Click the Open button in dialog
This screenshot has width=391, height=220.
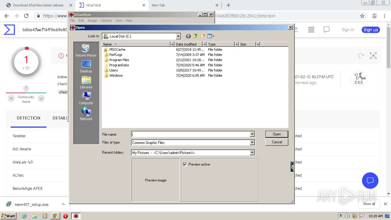pos(277,134)
